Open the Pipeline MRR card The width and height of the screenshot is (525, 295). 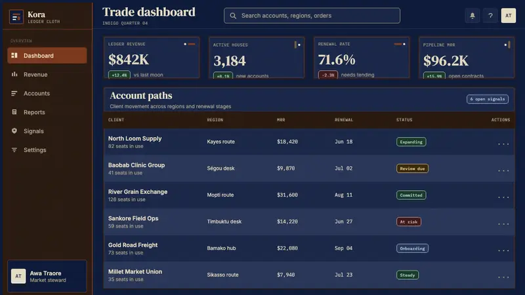[x=467, y=58]
